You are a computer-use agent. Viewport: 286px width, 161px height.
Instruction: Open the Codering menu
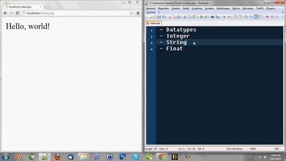pyautogui.click(x=197, y=8)
